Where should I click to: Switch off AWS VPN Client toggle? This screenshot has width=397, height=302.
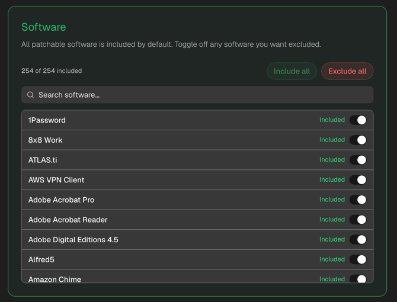[358, 180]
